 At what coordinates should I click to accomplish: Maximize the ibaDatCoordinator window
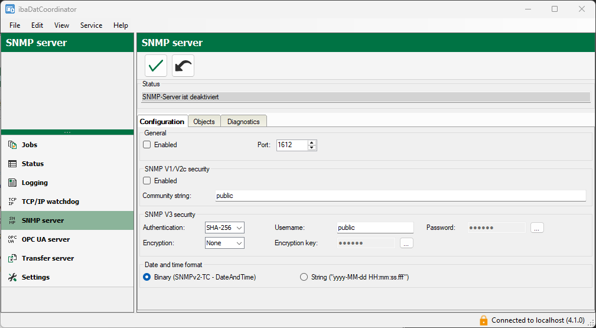(555, 9)
